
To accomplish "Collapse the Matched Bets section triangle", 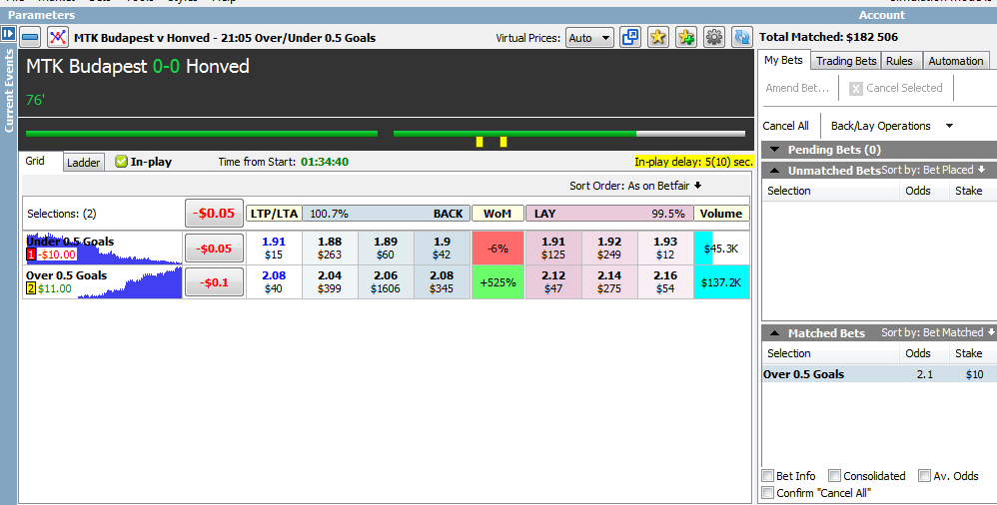I will (774, 333).
